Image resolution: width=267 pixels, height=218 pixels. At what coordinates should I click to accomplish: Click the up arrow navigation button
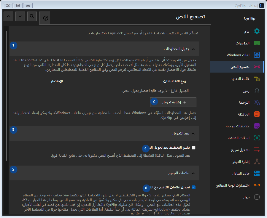click(8, 16)
